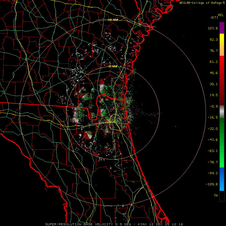The height and width of the screenshot is (226, 226).
Task: Click the 30.1 legend value
Action: coord(214,84)
